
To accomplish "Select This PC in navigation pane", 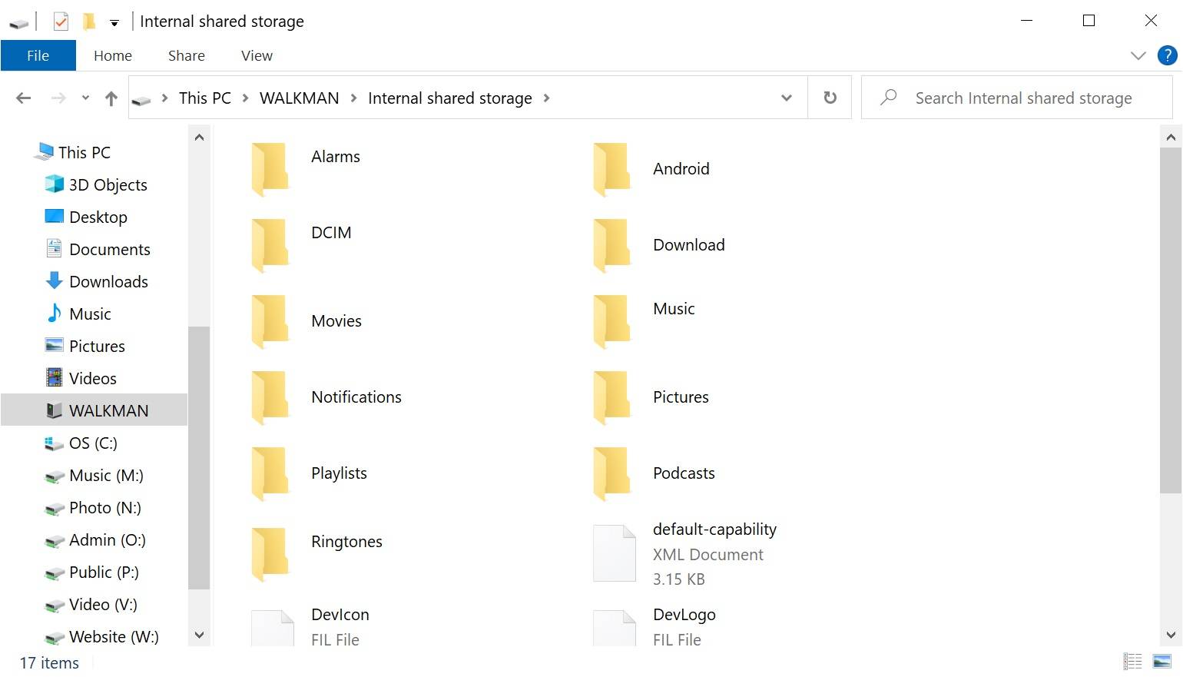I will [84, 152].
